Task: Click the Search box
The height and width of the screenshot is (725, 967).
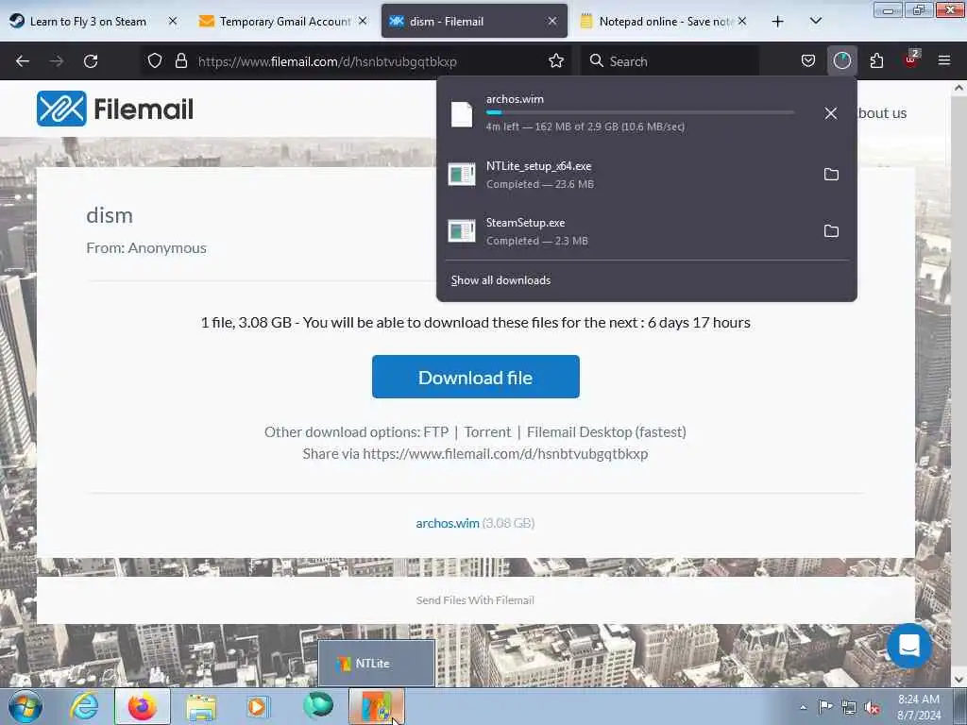Action: 670,61
